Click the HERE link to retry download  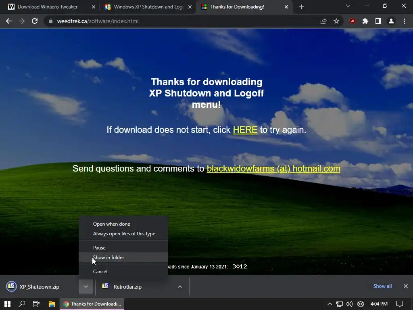click(245, 130)
